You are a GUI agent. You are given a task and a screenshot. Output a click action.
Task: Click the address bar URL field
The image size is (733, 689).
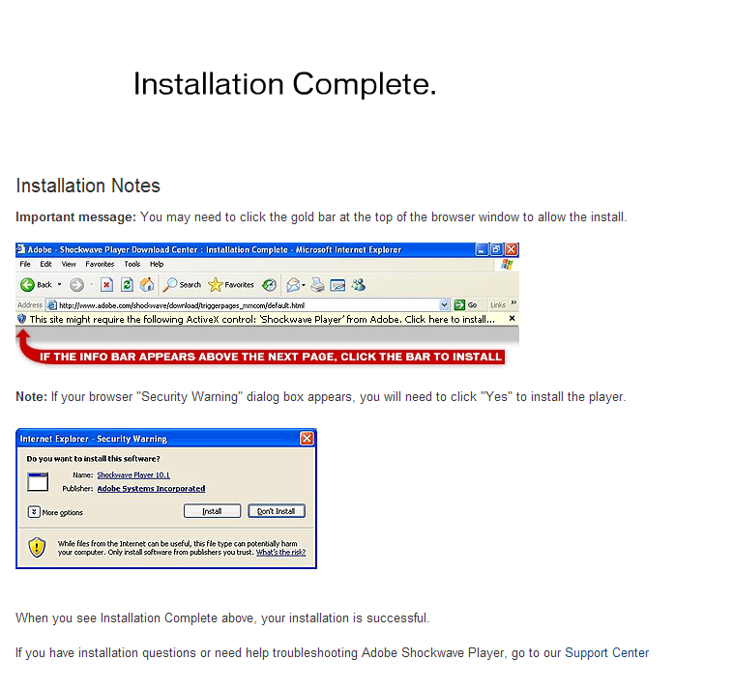click(x=249, y=305)
